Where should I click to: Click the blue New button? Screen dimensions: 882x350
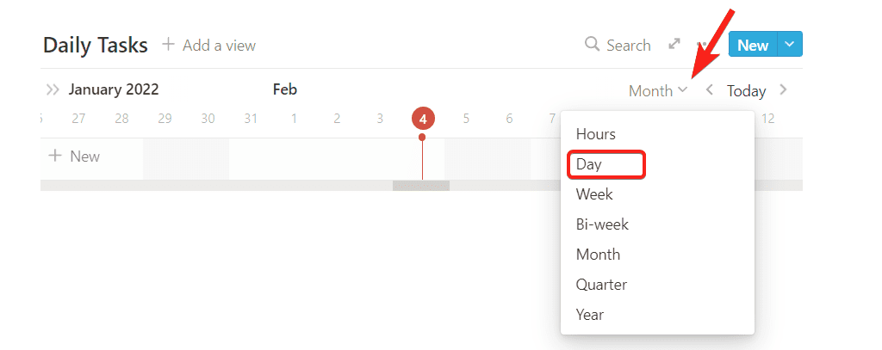tap(752, 45)
